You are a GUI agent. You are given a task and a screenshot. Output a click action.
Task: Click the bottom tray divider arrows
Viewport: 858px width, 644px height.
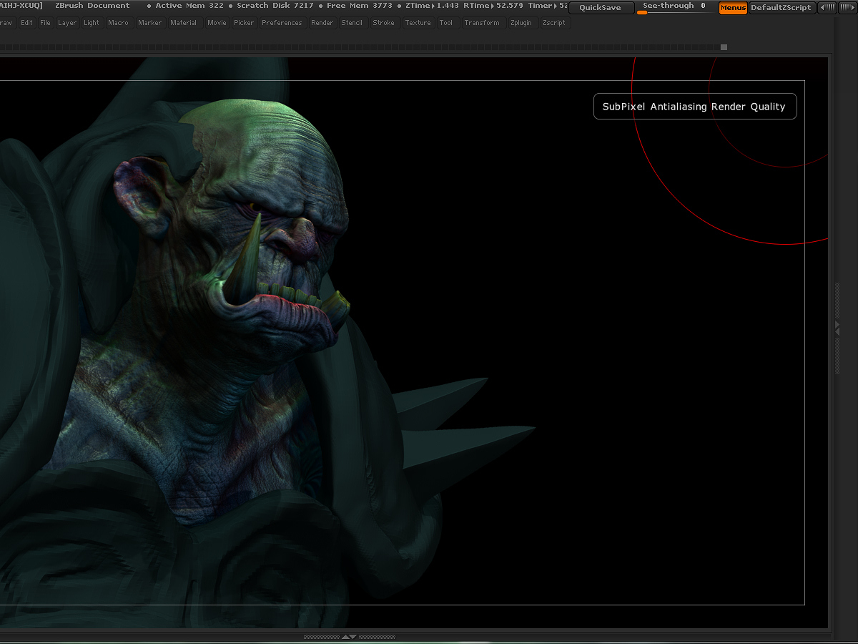(350, 636)
